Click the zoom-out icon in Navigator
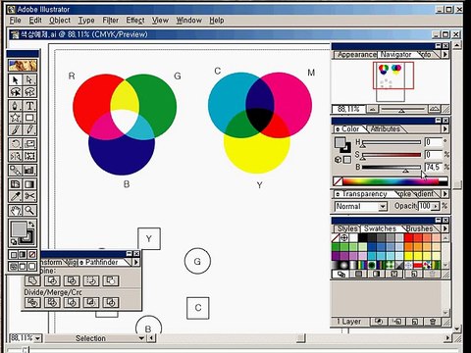The width and height of the screenshot is (471, 353). (x=372, y=109)
